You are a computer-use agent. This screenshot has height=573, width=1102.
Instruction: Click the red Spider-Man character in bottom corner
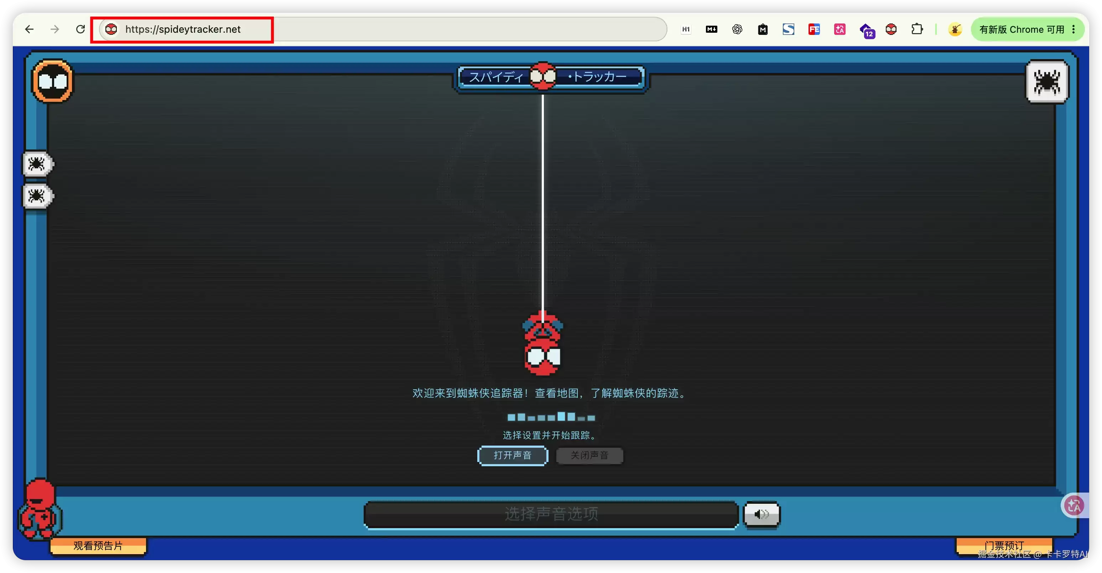click(40, 509)
